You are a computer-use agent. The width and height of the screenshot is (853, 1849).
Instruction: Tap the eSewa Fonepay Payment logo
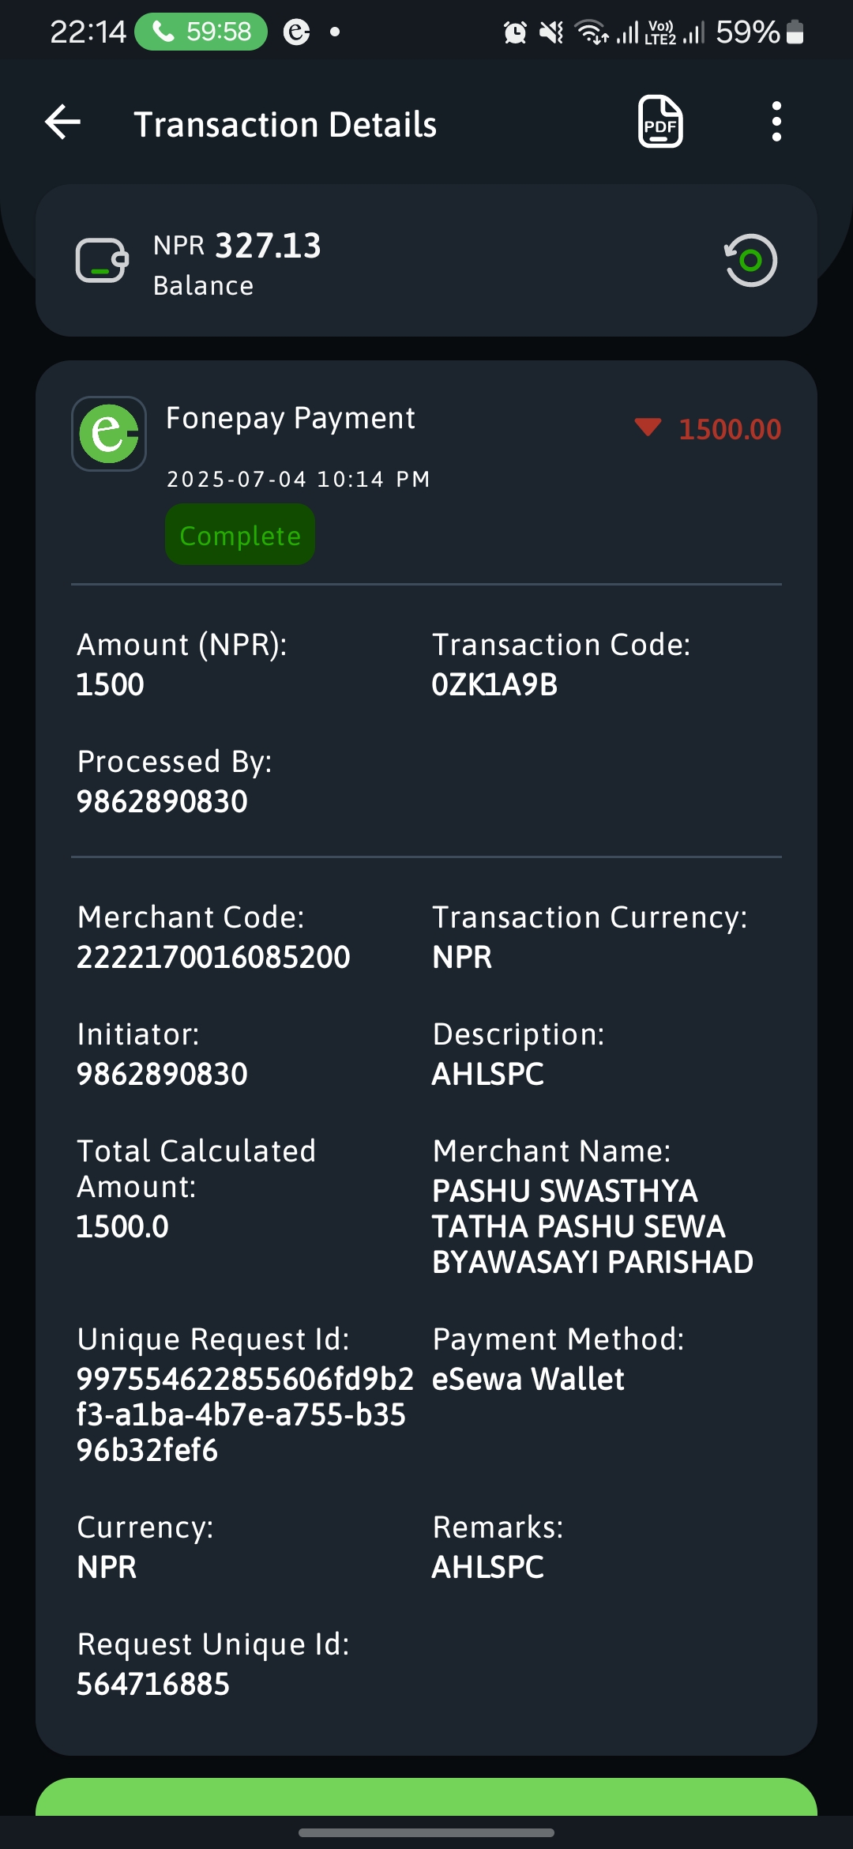click(109, 433)
